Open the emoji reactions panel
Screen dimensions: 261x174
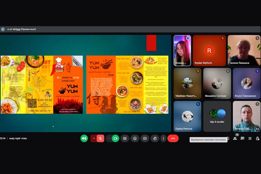(135, 138)
